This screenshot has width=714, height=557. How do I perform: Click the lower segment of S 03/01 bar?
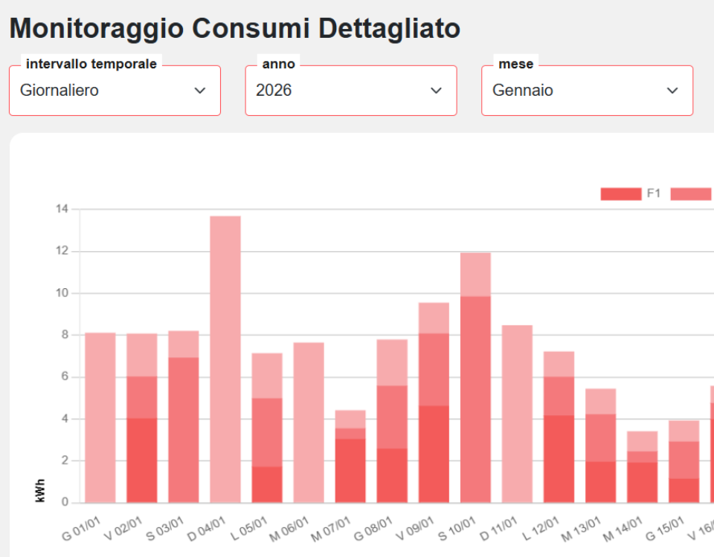click(x=184, y=430)
